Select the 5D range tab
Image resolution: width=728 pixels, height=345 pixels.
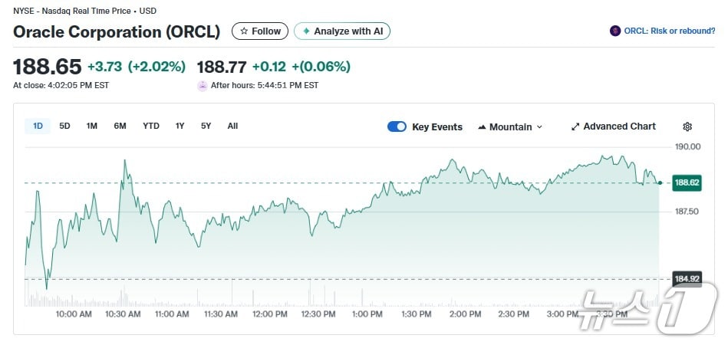tap(65, 126)
